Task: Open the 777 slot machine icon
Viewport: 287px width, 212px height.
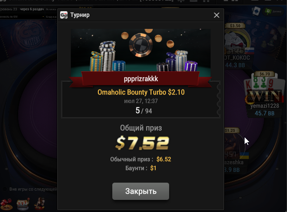Action: coord(23,204)
